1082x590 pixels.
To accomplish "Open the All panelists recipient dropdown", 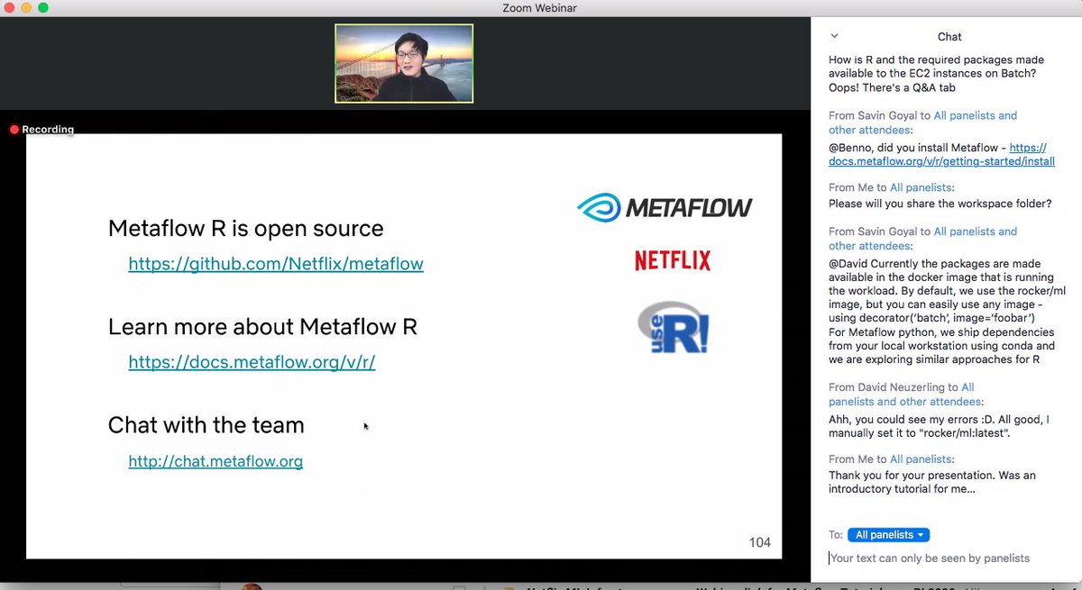I will point(889,535).
